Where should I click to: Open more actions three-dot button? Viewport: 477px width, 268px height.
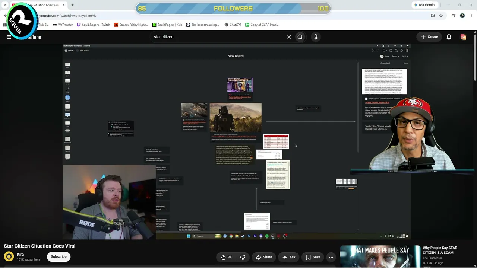(331, 257)
